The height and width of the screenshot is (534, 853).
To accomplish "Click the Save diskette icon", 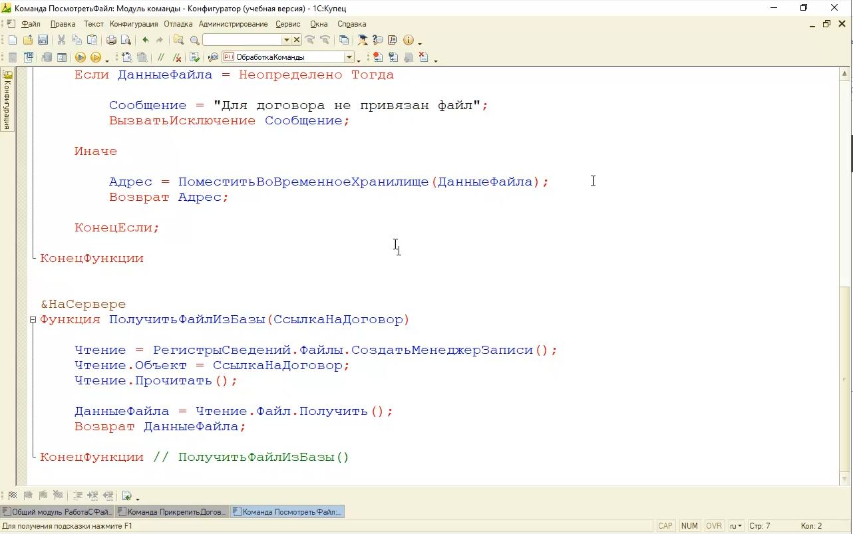I will (x=43, y=41).
